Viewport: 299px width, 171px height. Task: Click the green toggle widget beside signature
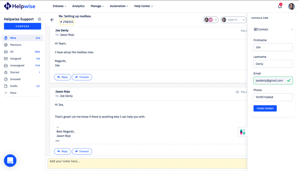(x=242, y=132)
